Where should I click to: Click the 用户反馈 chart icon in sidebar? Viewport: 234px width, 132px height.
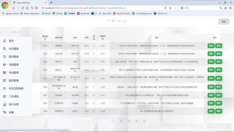(x=4, y=104)
